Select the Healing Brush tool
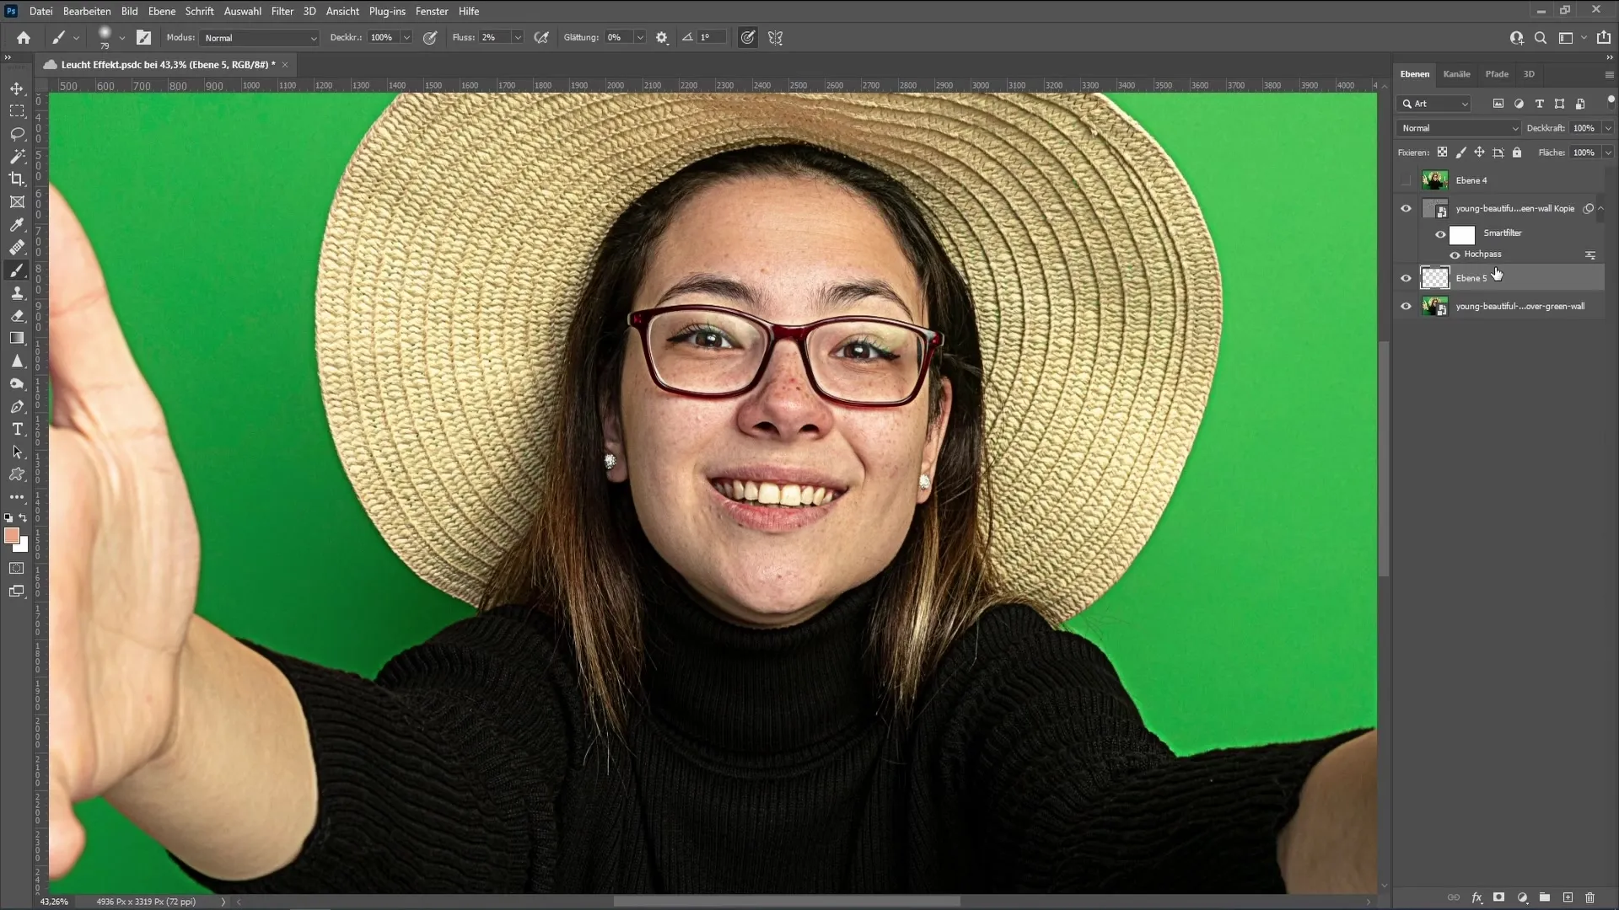Image resolution: width=1619 pixels, height=910 pixels. coord(17,248)
